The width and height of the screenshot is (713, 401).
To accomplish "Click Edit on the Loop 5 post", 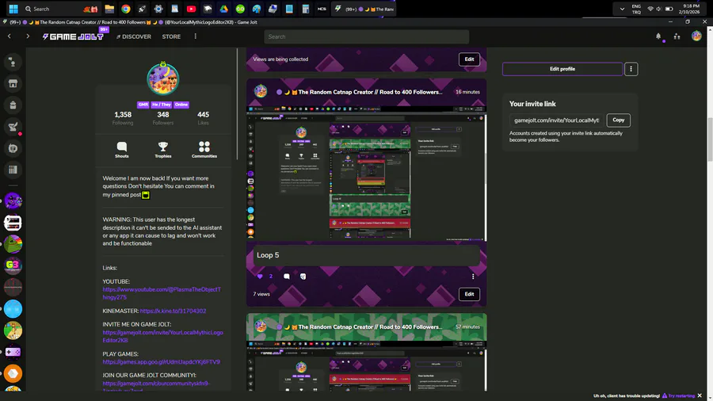I will pos(469,294).
